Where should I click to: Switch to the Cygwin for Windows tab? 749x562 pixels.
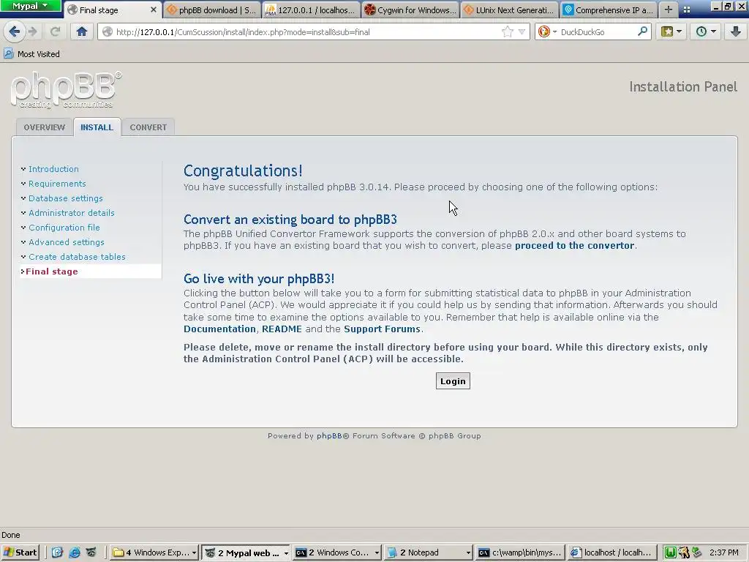click(x=410, y=10)
